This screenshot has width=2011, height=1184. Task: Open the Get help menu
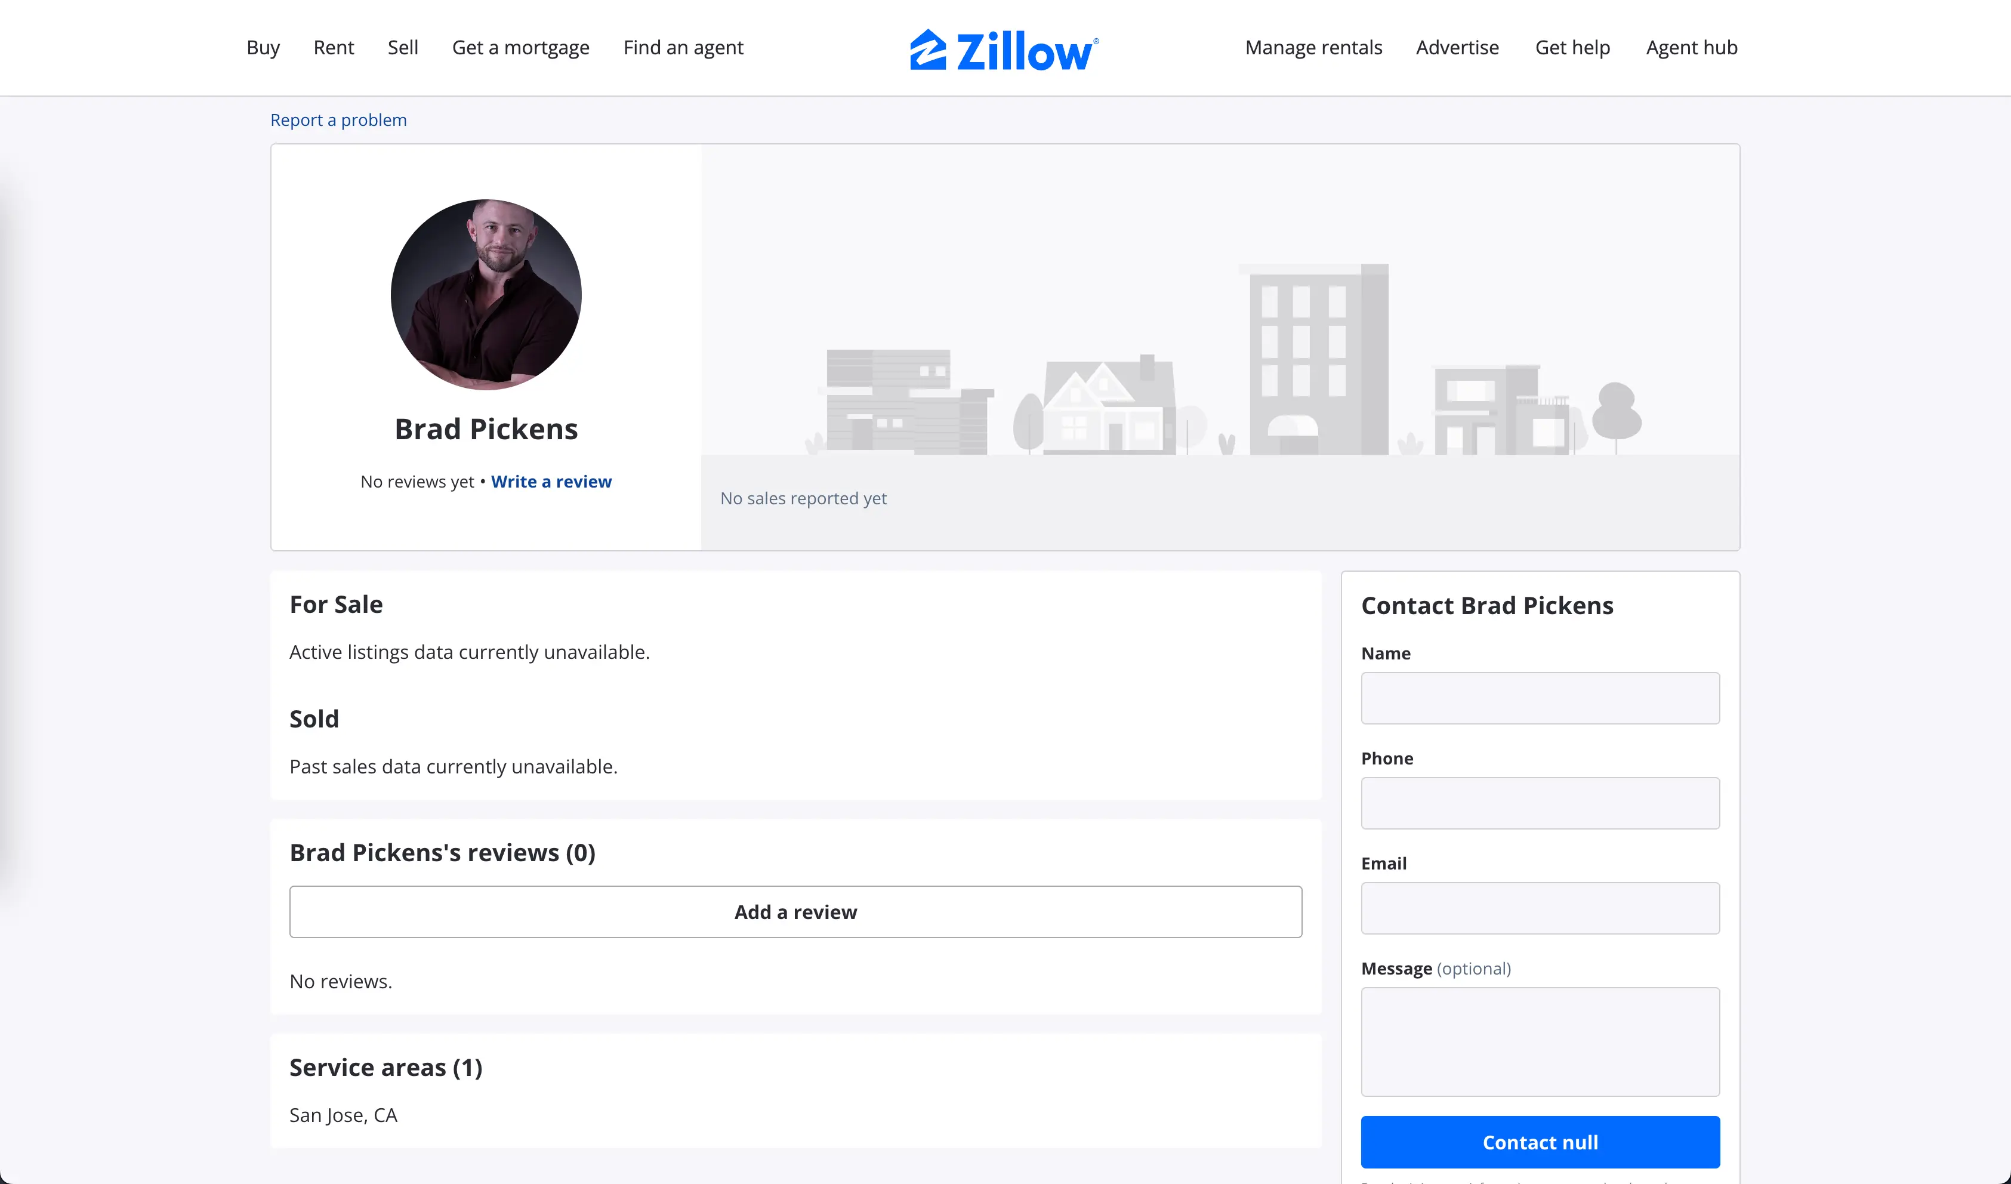point(1572,48)
